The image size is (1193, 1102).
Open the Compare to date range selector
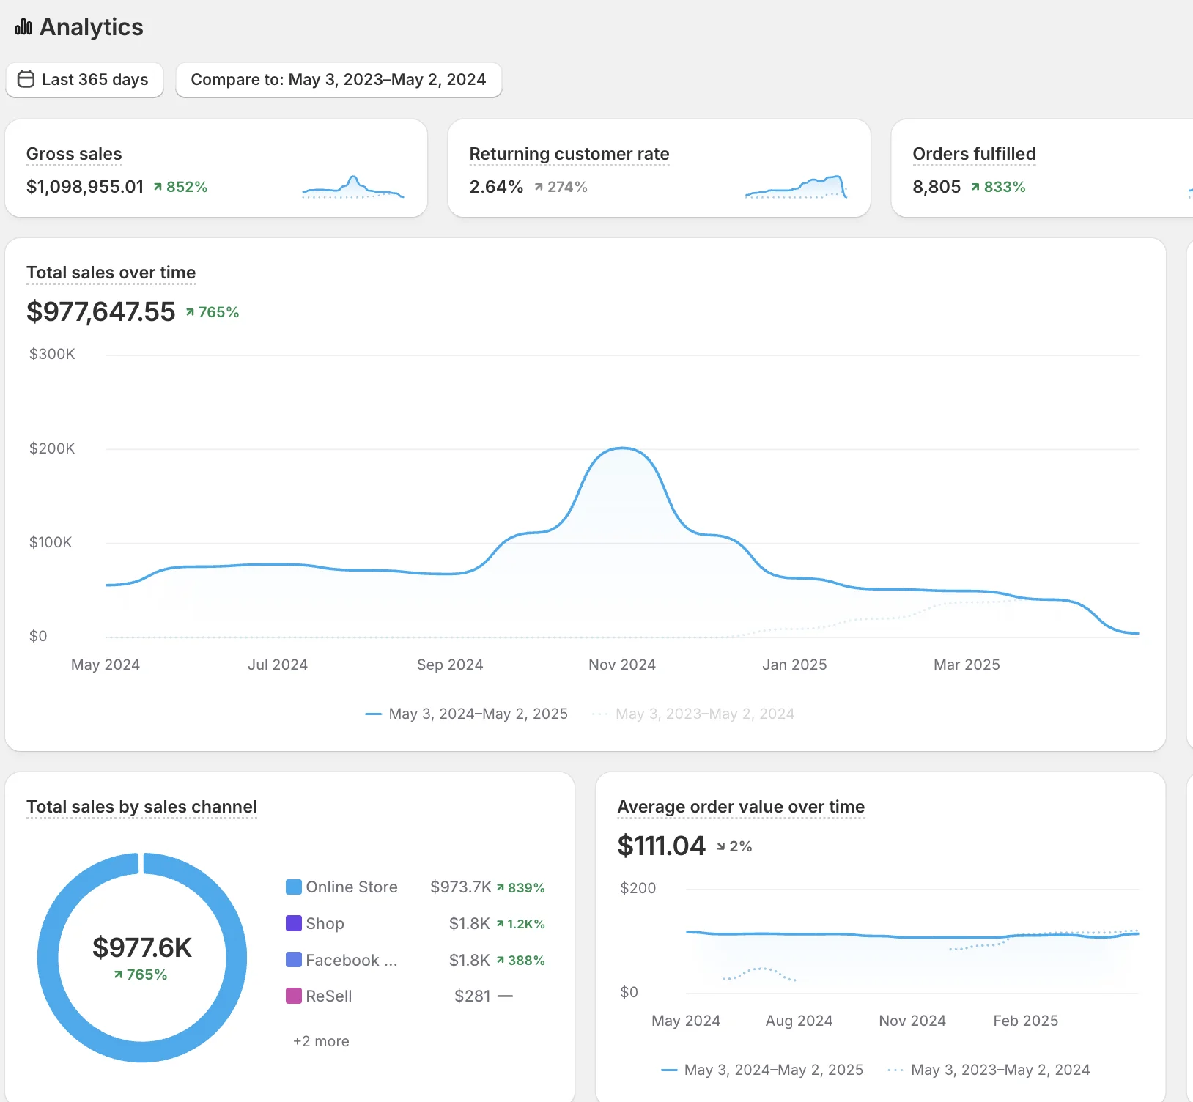(x=338, y=79)
